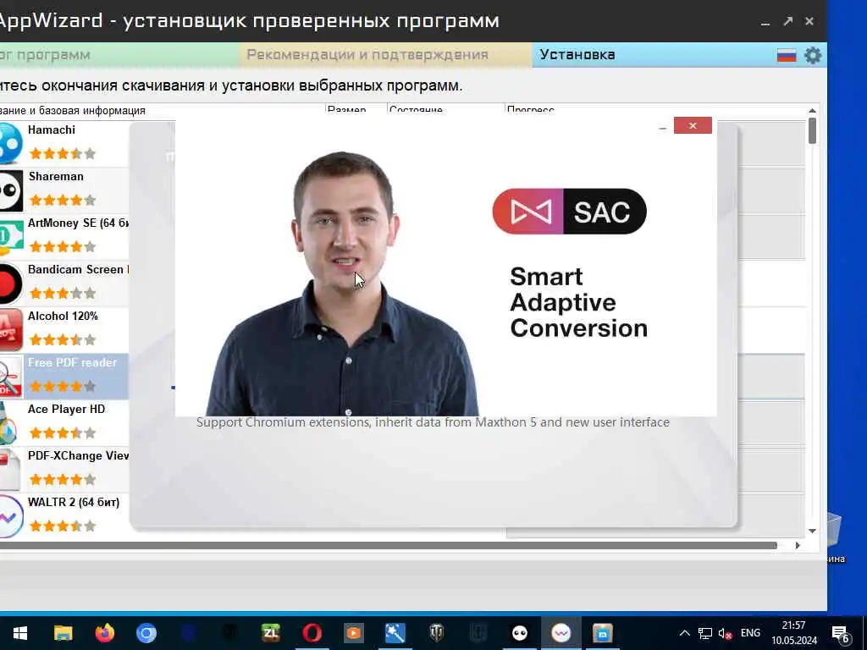Click the SAC logo badge
The height and width of the screenshot is (650, 867).
click(x=570, y=211)
